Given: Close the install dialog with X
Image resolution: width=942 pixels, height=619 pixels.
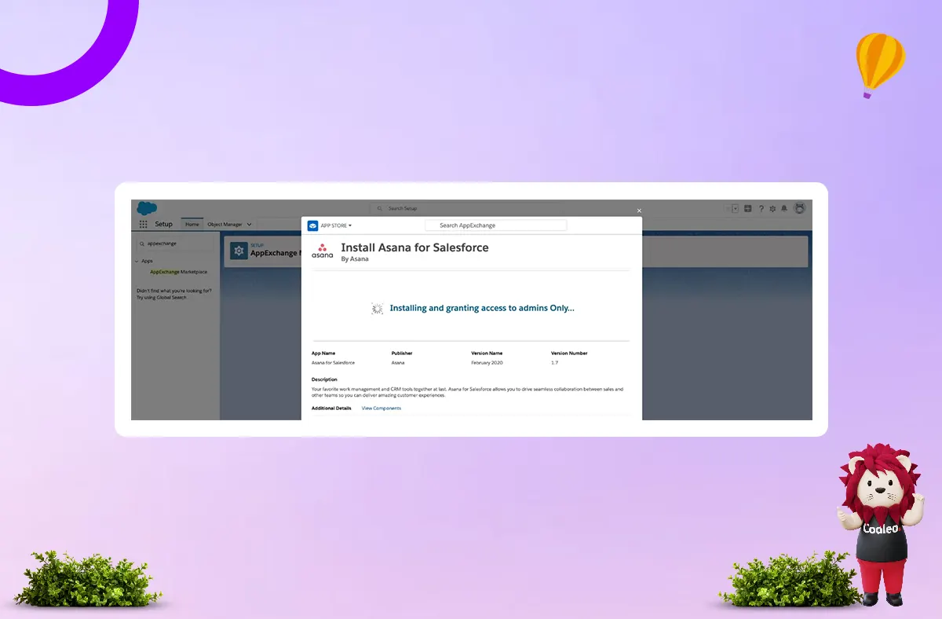Looking at the screenshot, I should (639, 211).
